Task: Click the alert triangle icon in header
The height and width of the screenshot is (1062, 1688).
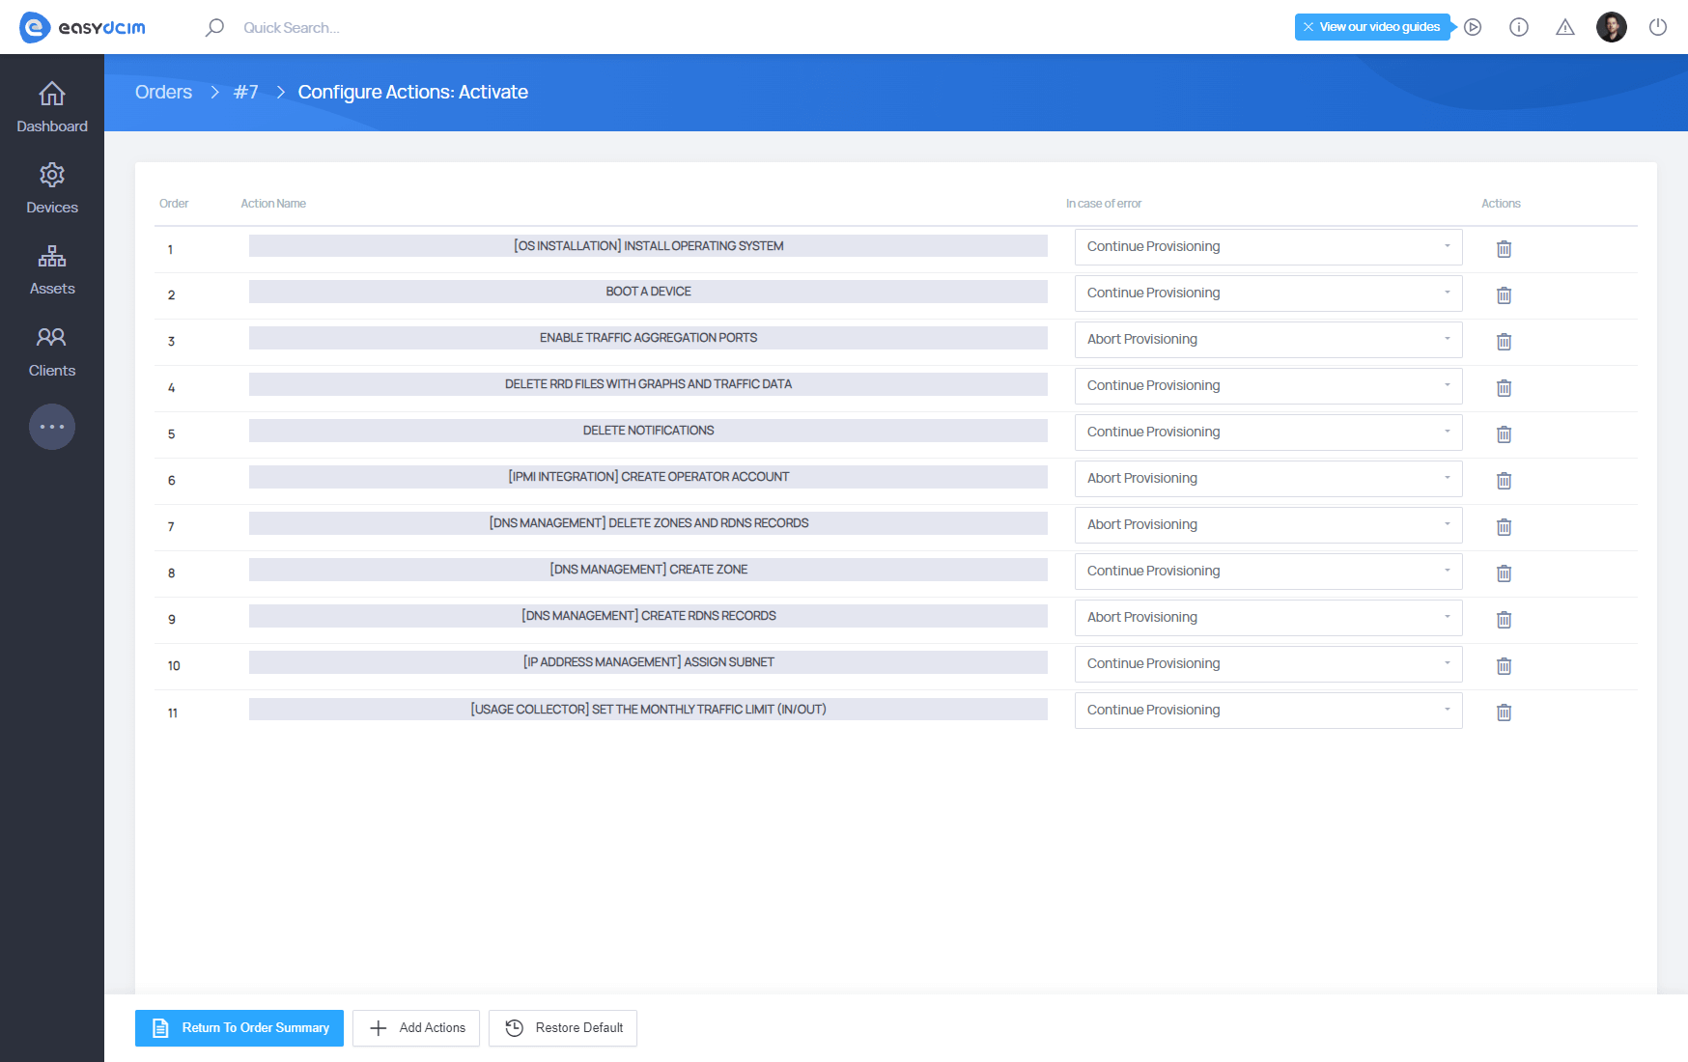Action: (1564, 27)
